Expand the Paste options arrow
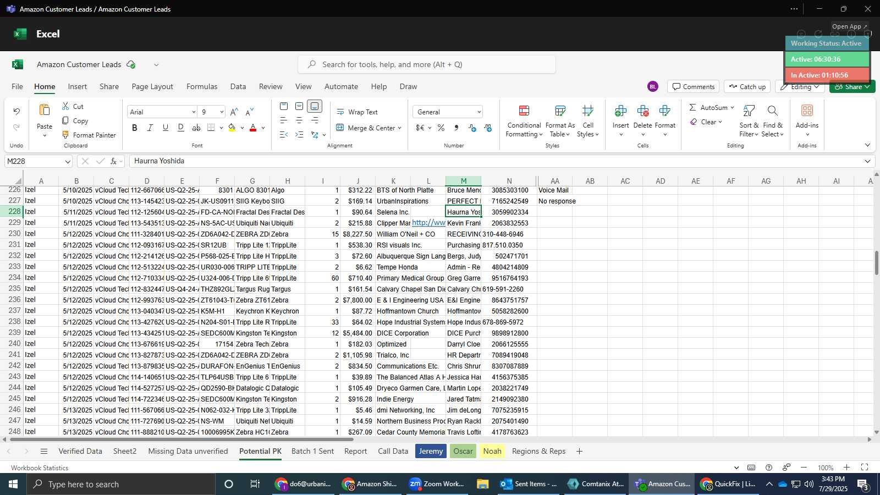The width and height of the screenshot is (880, 495). pyautogui.click(x=45, y=136)
